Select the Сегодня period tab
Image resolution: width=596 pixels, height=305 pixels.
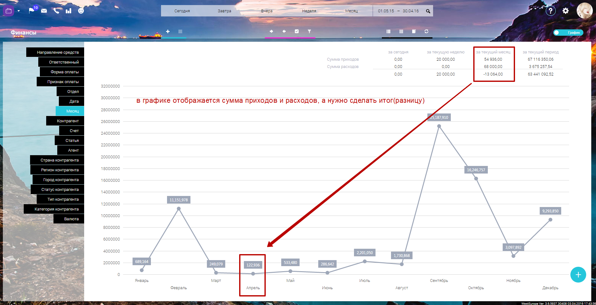[x=182, y=11]
